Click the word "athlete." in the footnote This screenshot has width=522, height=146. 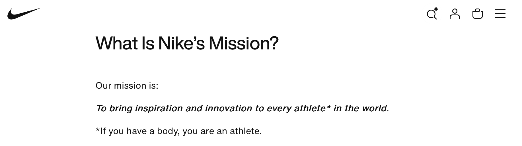[x=246, y=131]
